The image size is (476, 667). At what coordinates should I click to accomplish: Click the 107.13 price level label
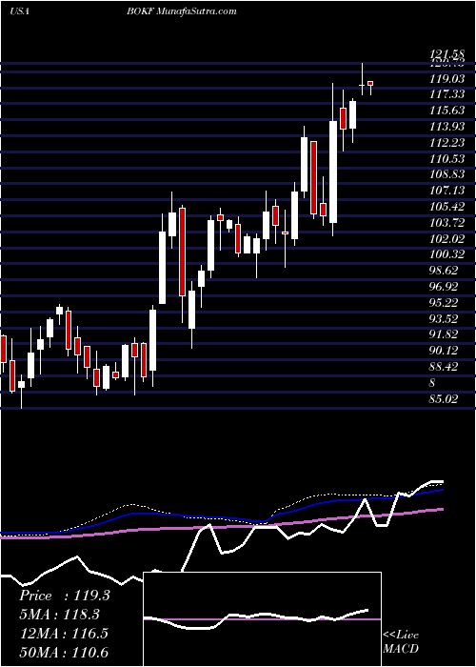(446, 191)
